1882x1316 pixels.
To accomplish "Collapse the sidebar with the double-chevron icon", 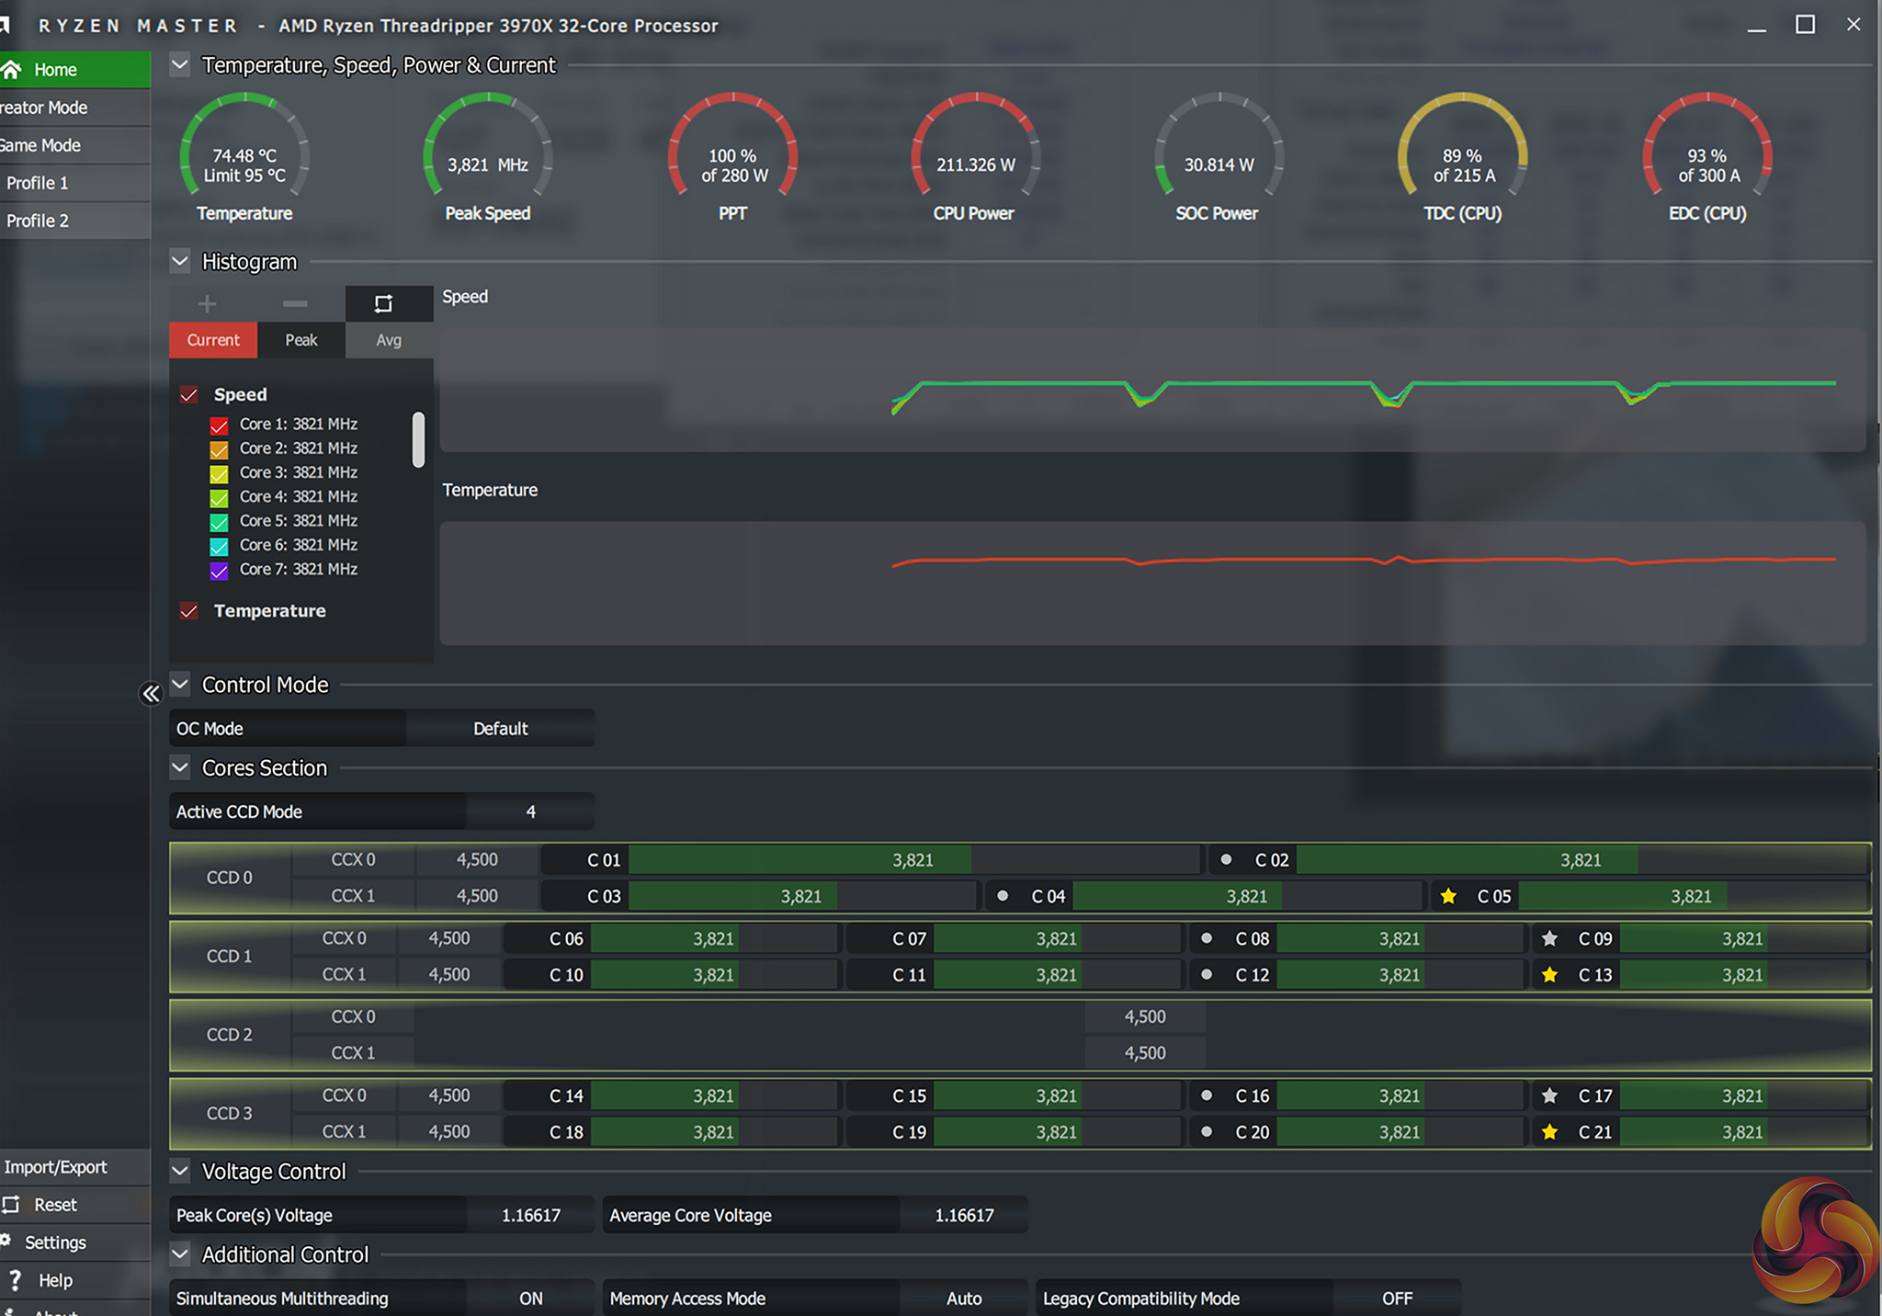I will pos(151,694).
